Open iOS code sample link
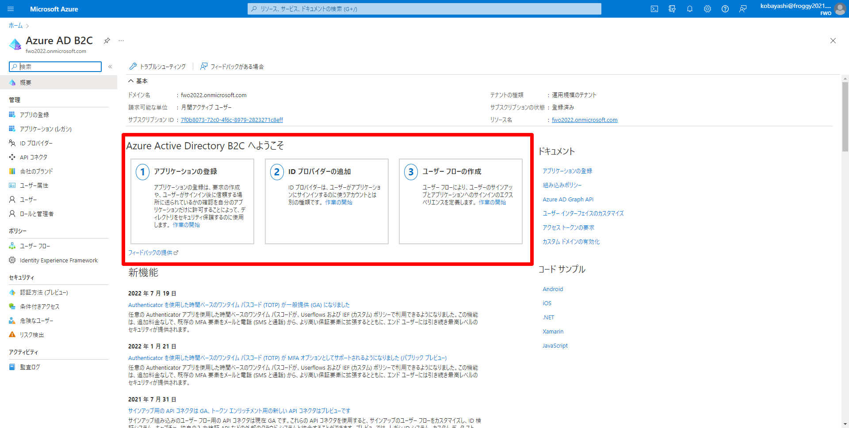 tap(547, 303)
